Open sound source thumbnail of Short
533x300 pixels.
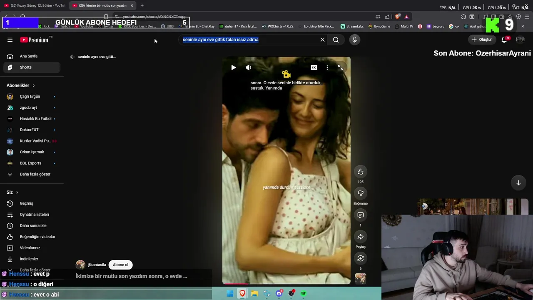click(361, 279)
